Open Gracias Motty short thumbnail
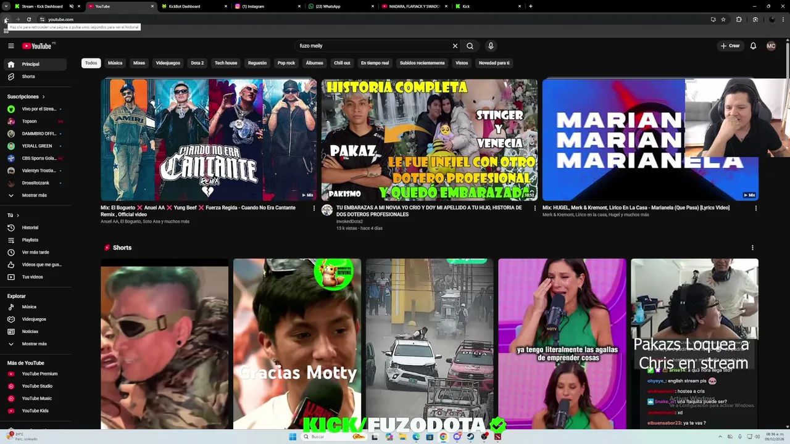The width and height of the screenshot is (790, 444). click(297, 343)
